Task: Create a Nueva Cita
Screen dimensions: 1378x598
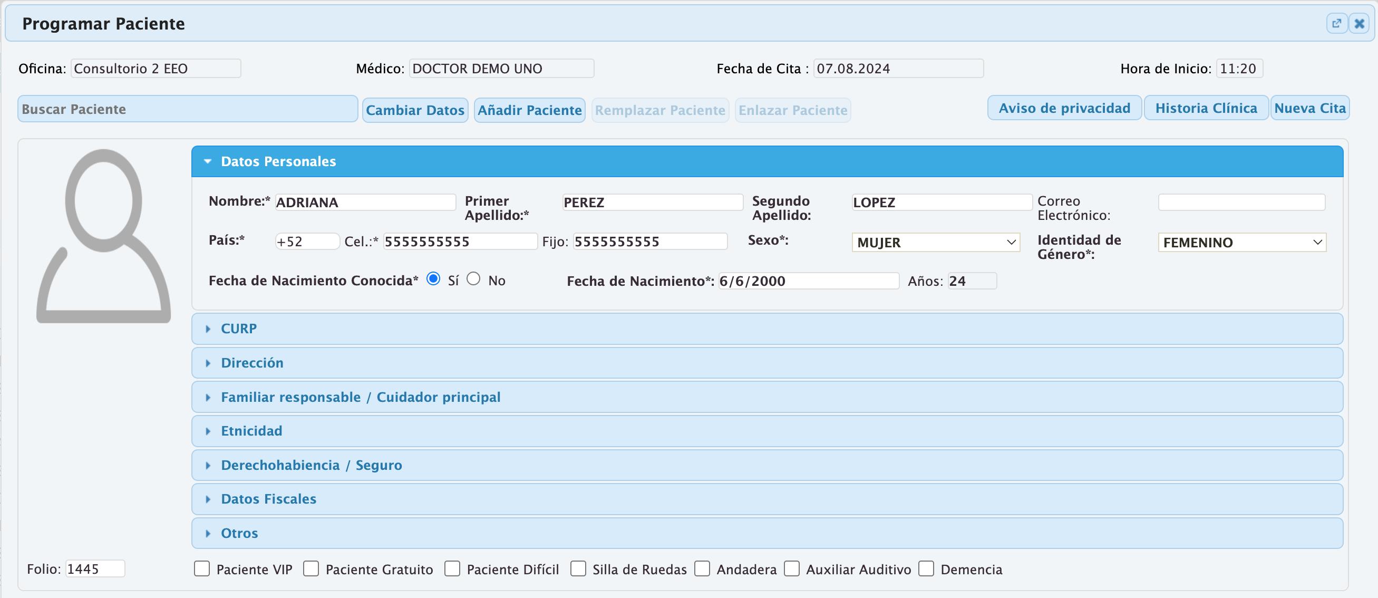Action: point(1310,108)
